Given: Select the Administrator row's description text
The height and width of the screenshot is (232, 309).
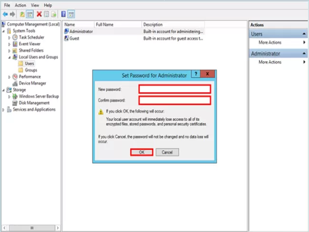Looking at the screenshot, I should (173, 31).
